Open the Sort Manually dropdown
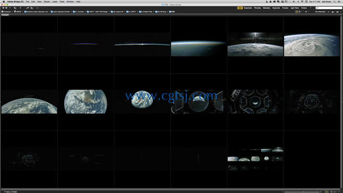 pos(321,12)
